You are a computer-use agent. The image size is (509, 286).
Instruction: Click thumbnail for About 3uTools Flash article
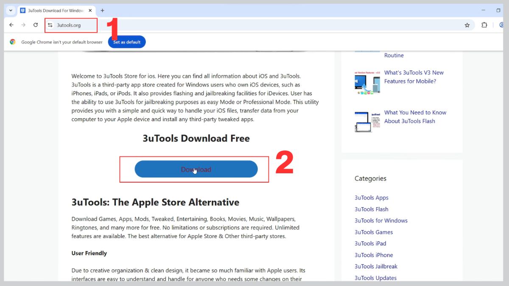click(x=367, y=122)
